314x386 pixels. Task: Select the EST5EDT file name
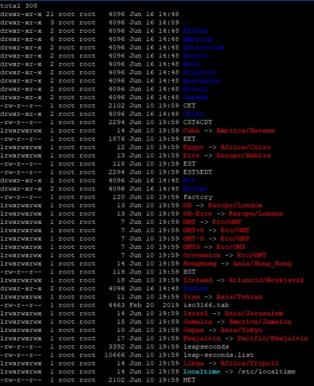[x=197, y=172]
